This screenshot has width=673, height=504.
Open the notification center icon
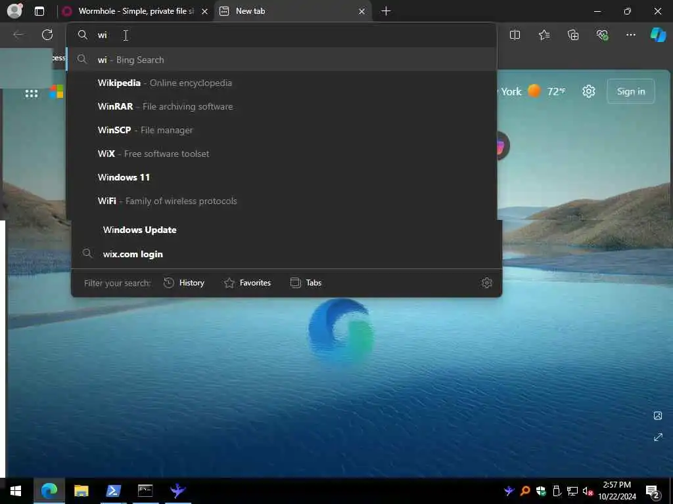[653, 491]
